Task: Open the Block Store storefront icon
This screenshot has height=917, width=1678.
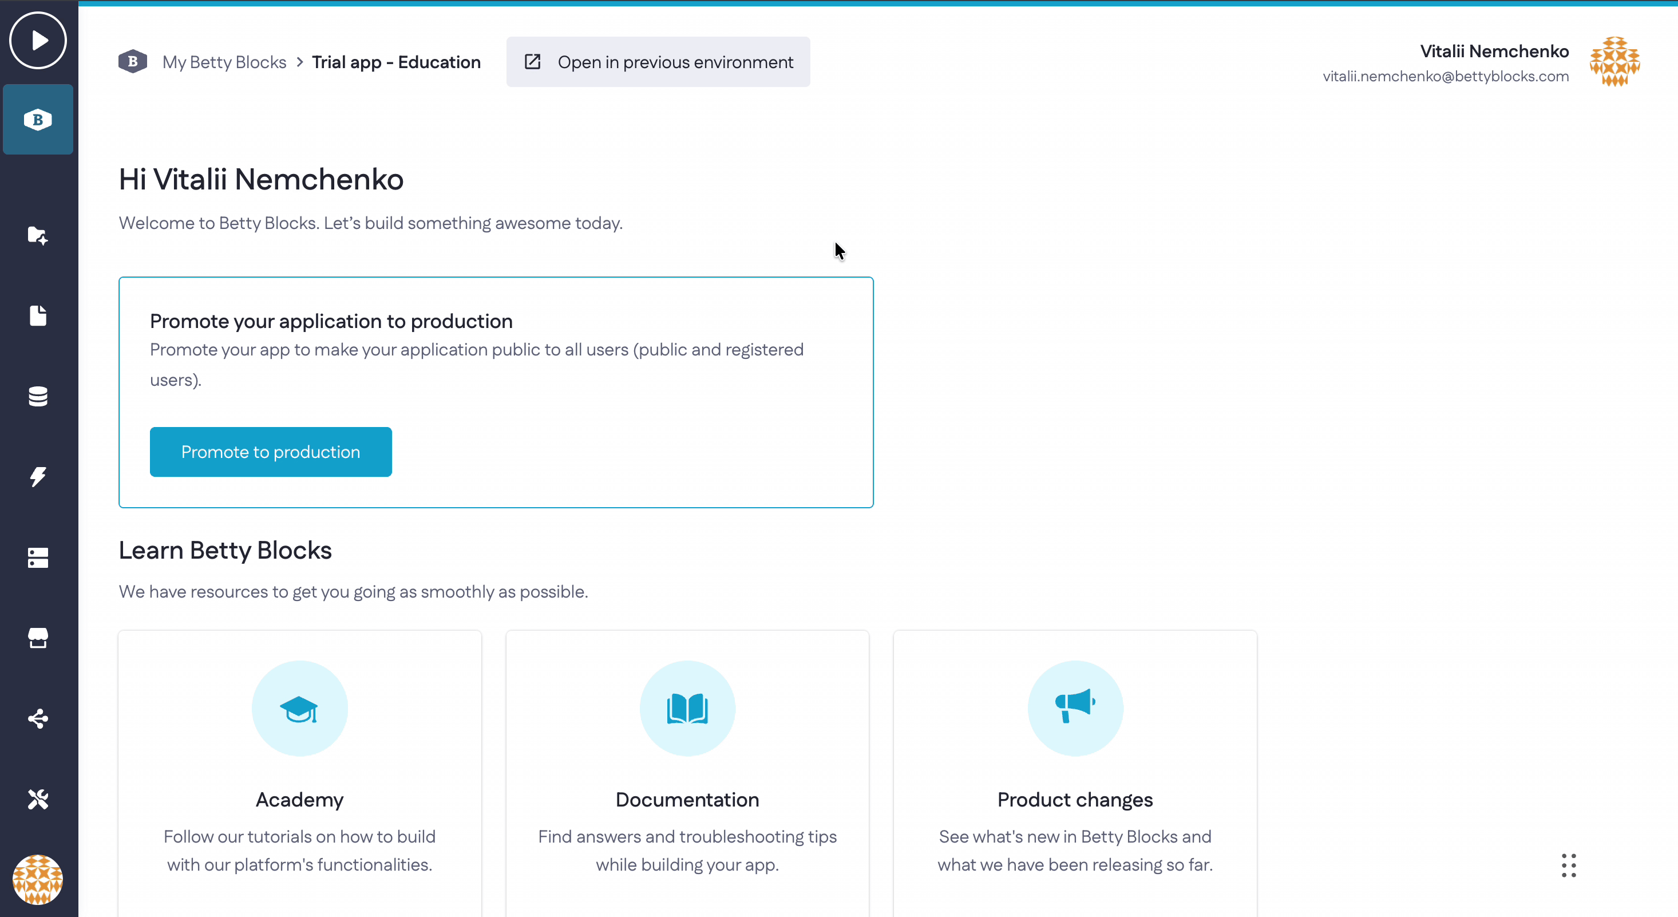Action: 38,638
